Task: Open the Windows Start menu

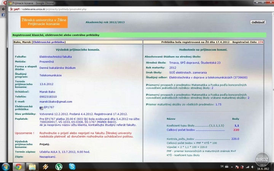Action: [6, 167]
